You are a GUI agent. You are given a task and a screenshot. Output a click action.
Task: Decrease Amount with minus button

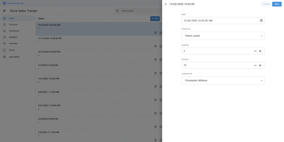(x=255, y=65)
